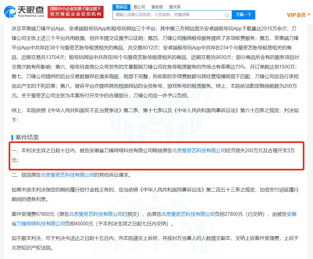Open 北京爱奇艺科技有限公司 link in compensation ruling

point(199,151)
